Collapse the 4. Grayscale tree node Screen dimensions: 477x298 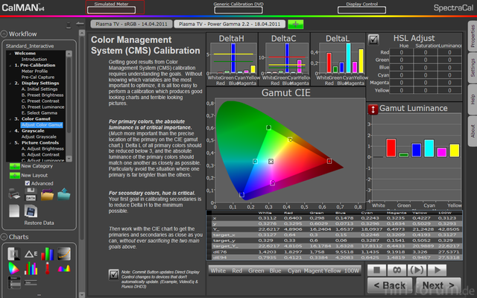coord(10,131)
